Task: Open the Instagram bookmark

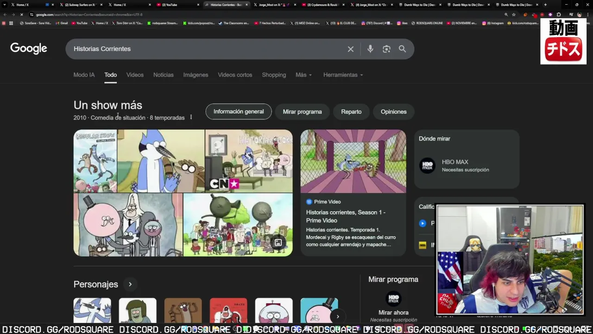Action: click(493, 23)
